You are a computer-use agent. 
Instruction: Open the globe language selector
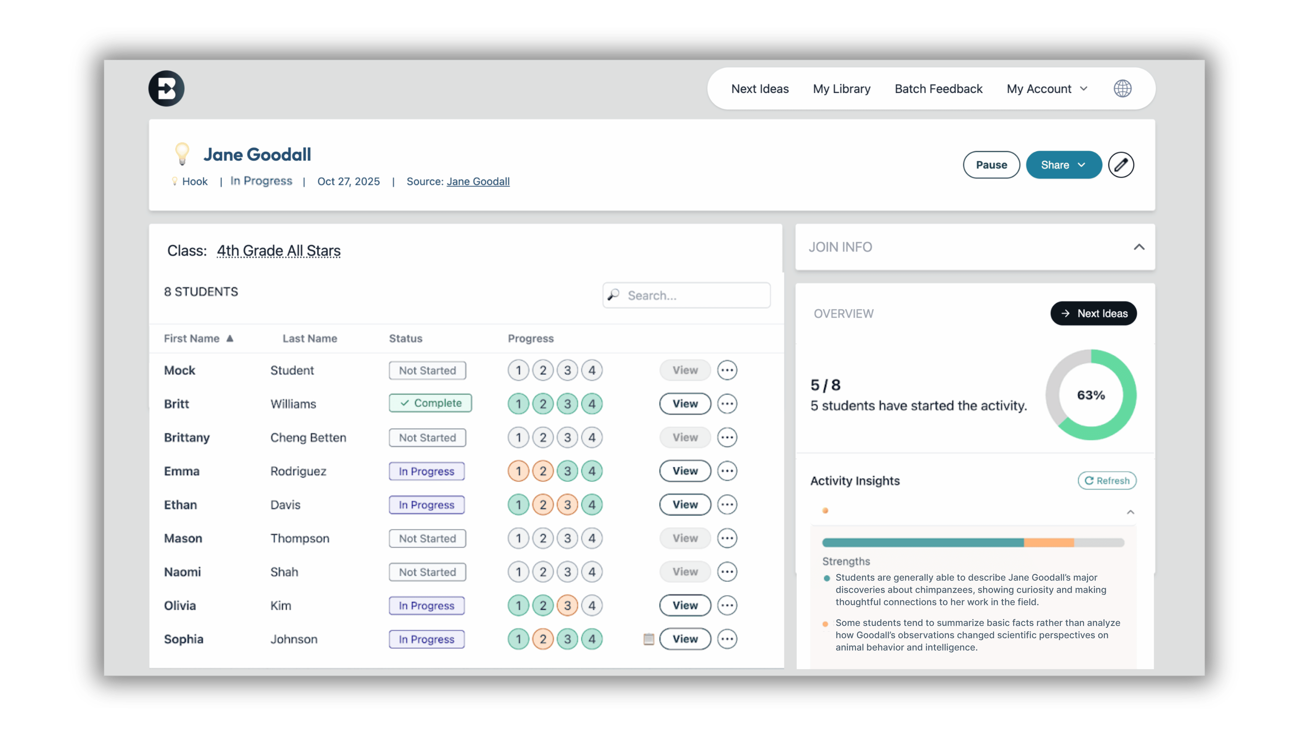pyautogui.click(x=1122, y=88)
